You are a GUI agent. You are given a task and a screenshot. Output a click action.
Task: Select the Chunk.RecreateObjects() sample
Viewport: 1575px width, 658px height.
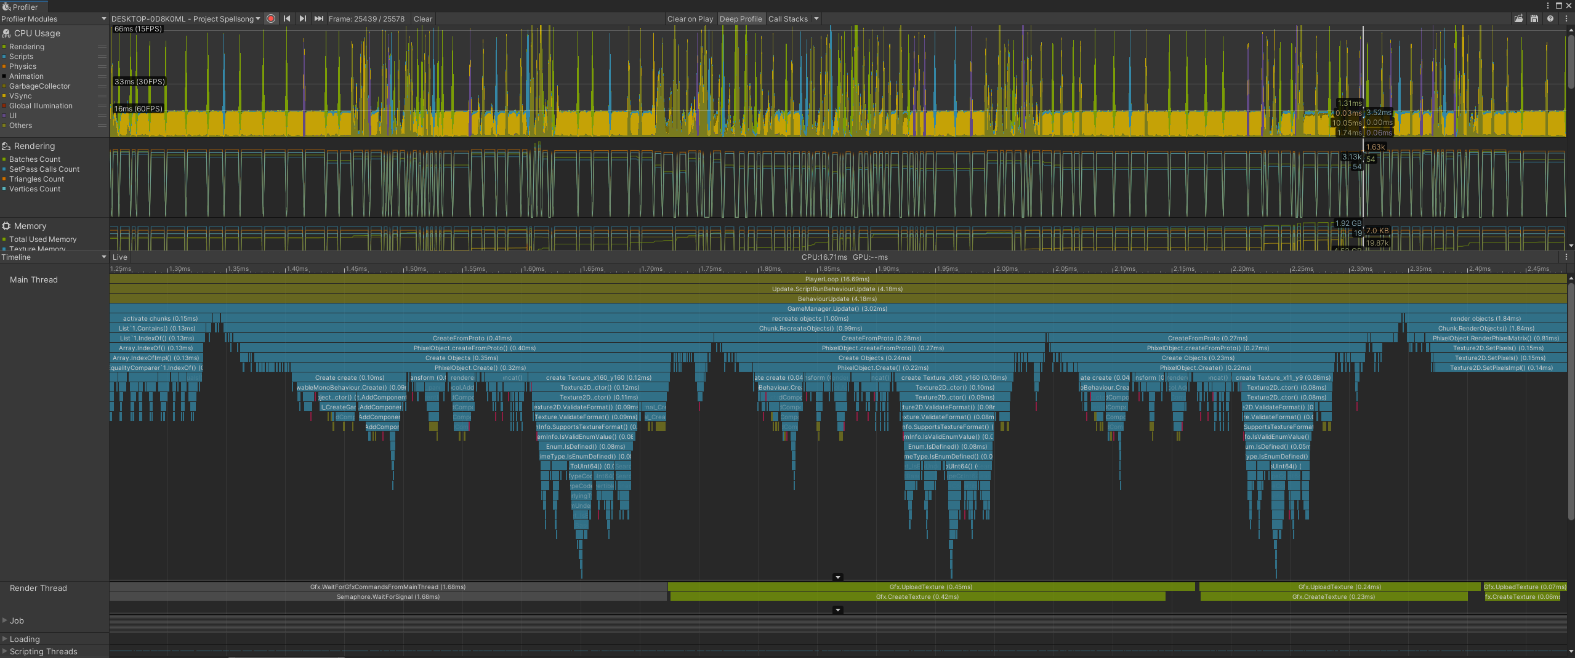tap(810, 328)
